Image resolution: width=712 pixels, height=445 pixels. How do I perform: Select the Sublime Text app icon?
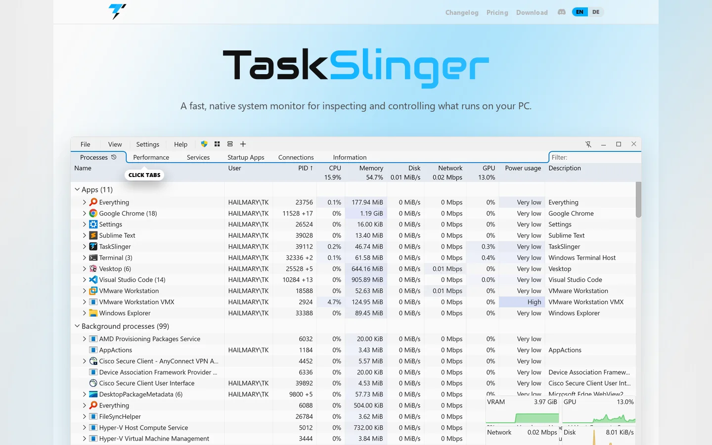coord(93,235)
